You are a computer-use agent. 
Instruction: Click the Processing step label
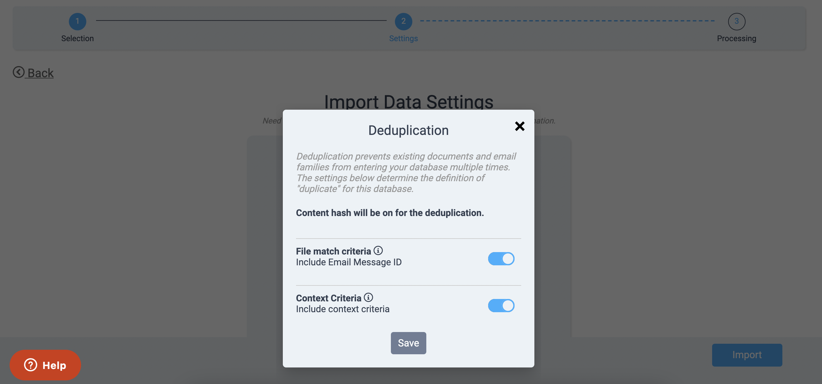pyautogui.click(x=736, y=38)
